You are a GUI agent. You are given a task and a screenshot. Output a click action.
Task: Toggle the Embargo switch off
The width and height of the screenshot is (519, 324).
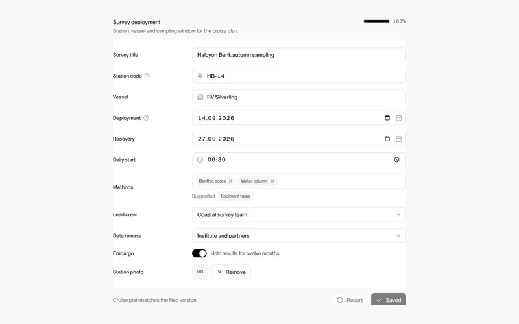(199, 253)
